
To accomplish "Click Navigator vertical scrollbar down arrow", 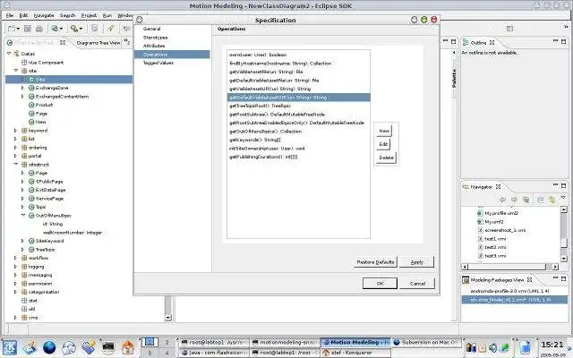I will click(x=563, y=259).
